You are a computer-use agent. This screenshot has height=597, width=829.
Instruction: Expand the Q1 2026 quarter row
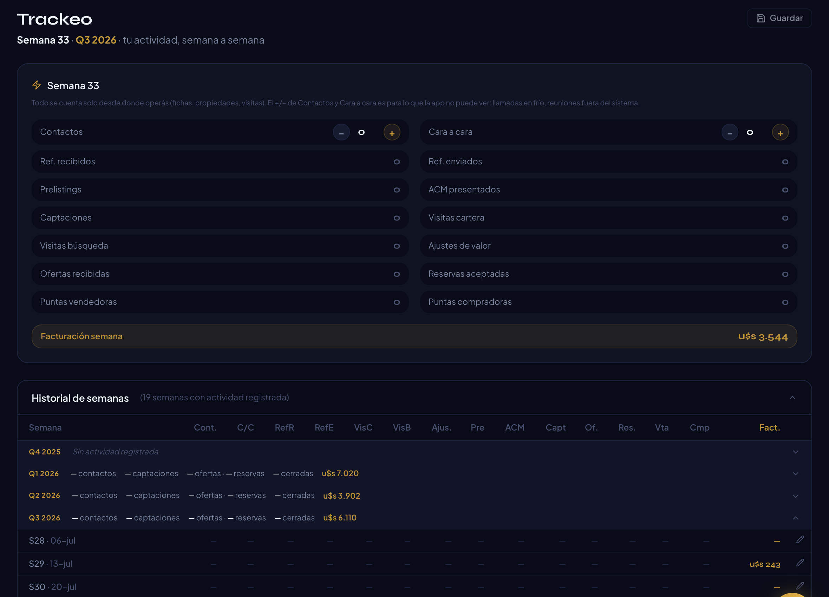coord(795,474)
